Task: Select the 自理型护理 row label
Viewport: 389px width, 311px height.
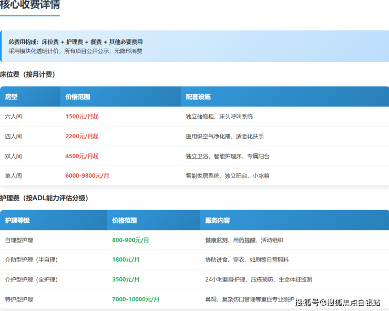Action: (19, 240)
